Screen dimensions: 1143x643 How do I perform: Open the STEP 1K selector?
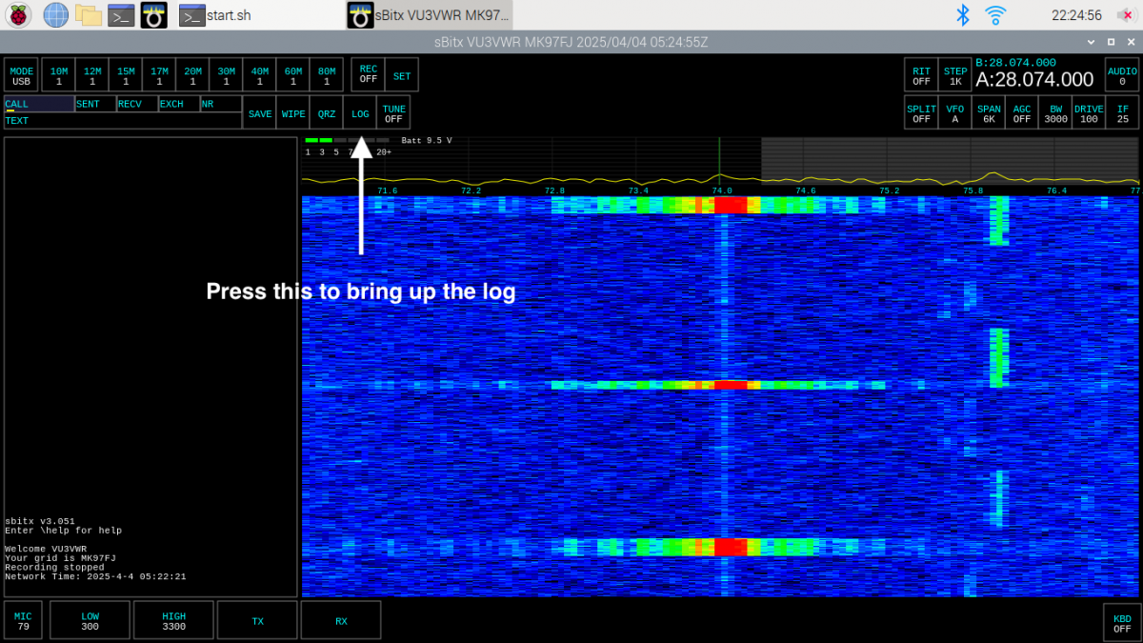coord(954,75)
